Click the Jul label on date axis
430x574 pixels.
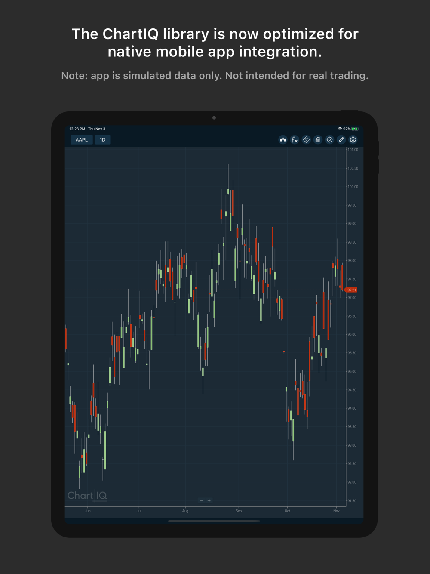(139, 511)
